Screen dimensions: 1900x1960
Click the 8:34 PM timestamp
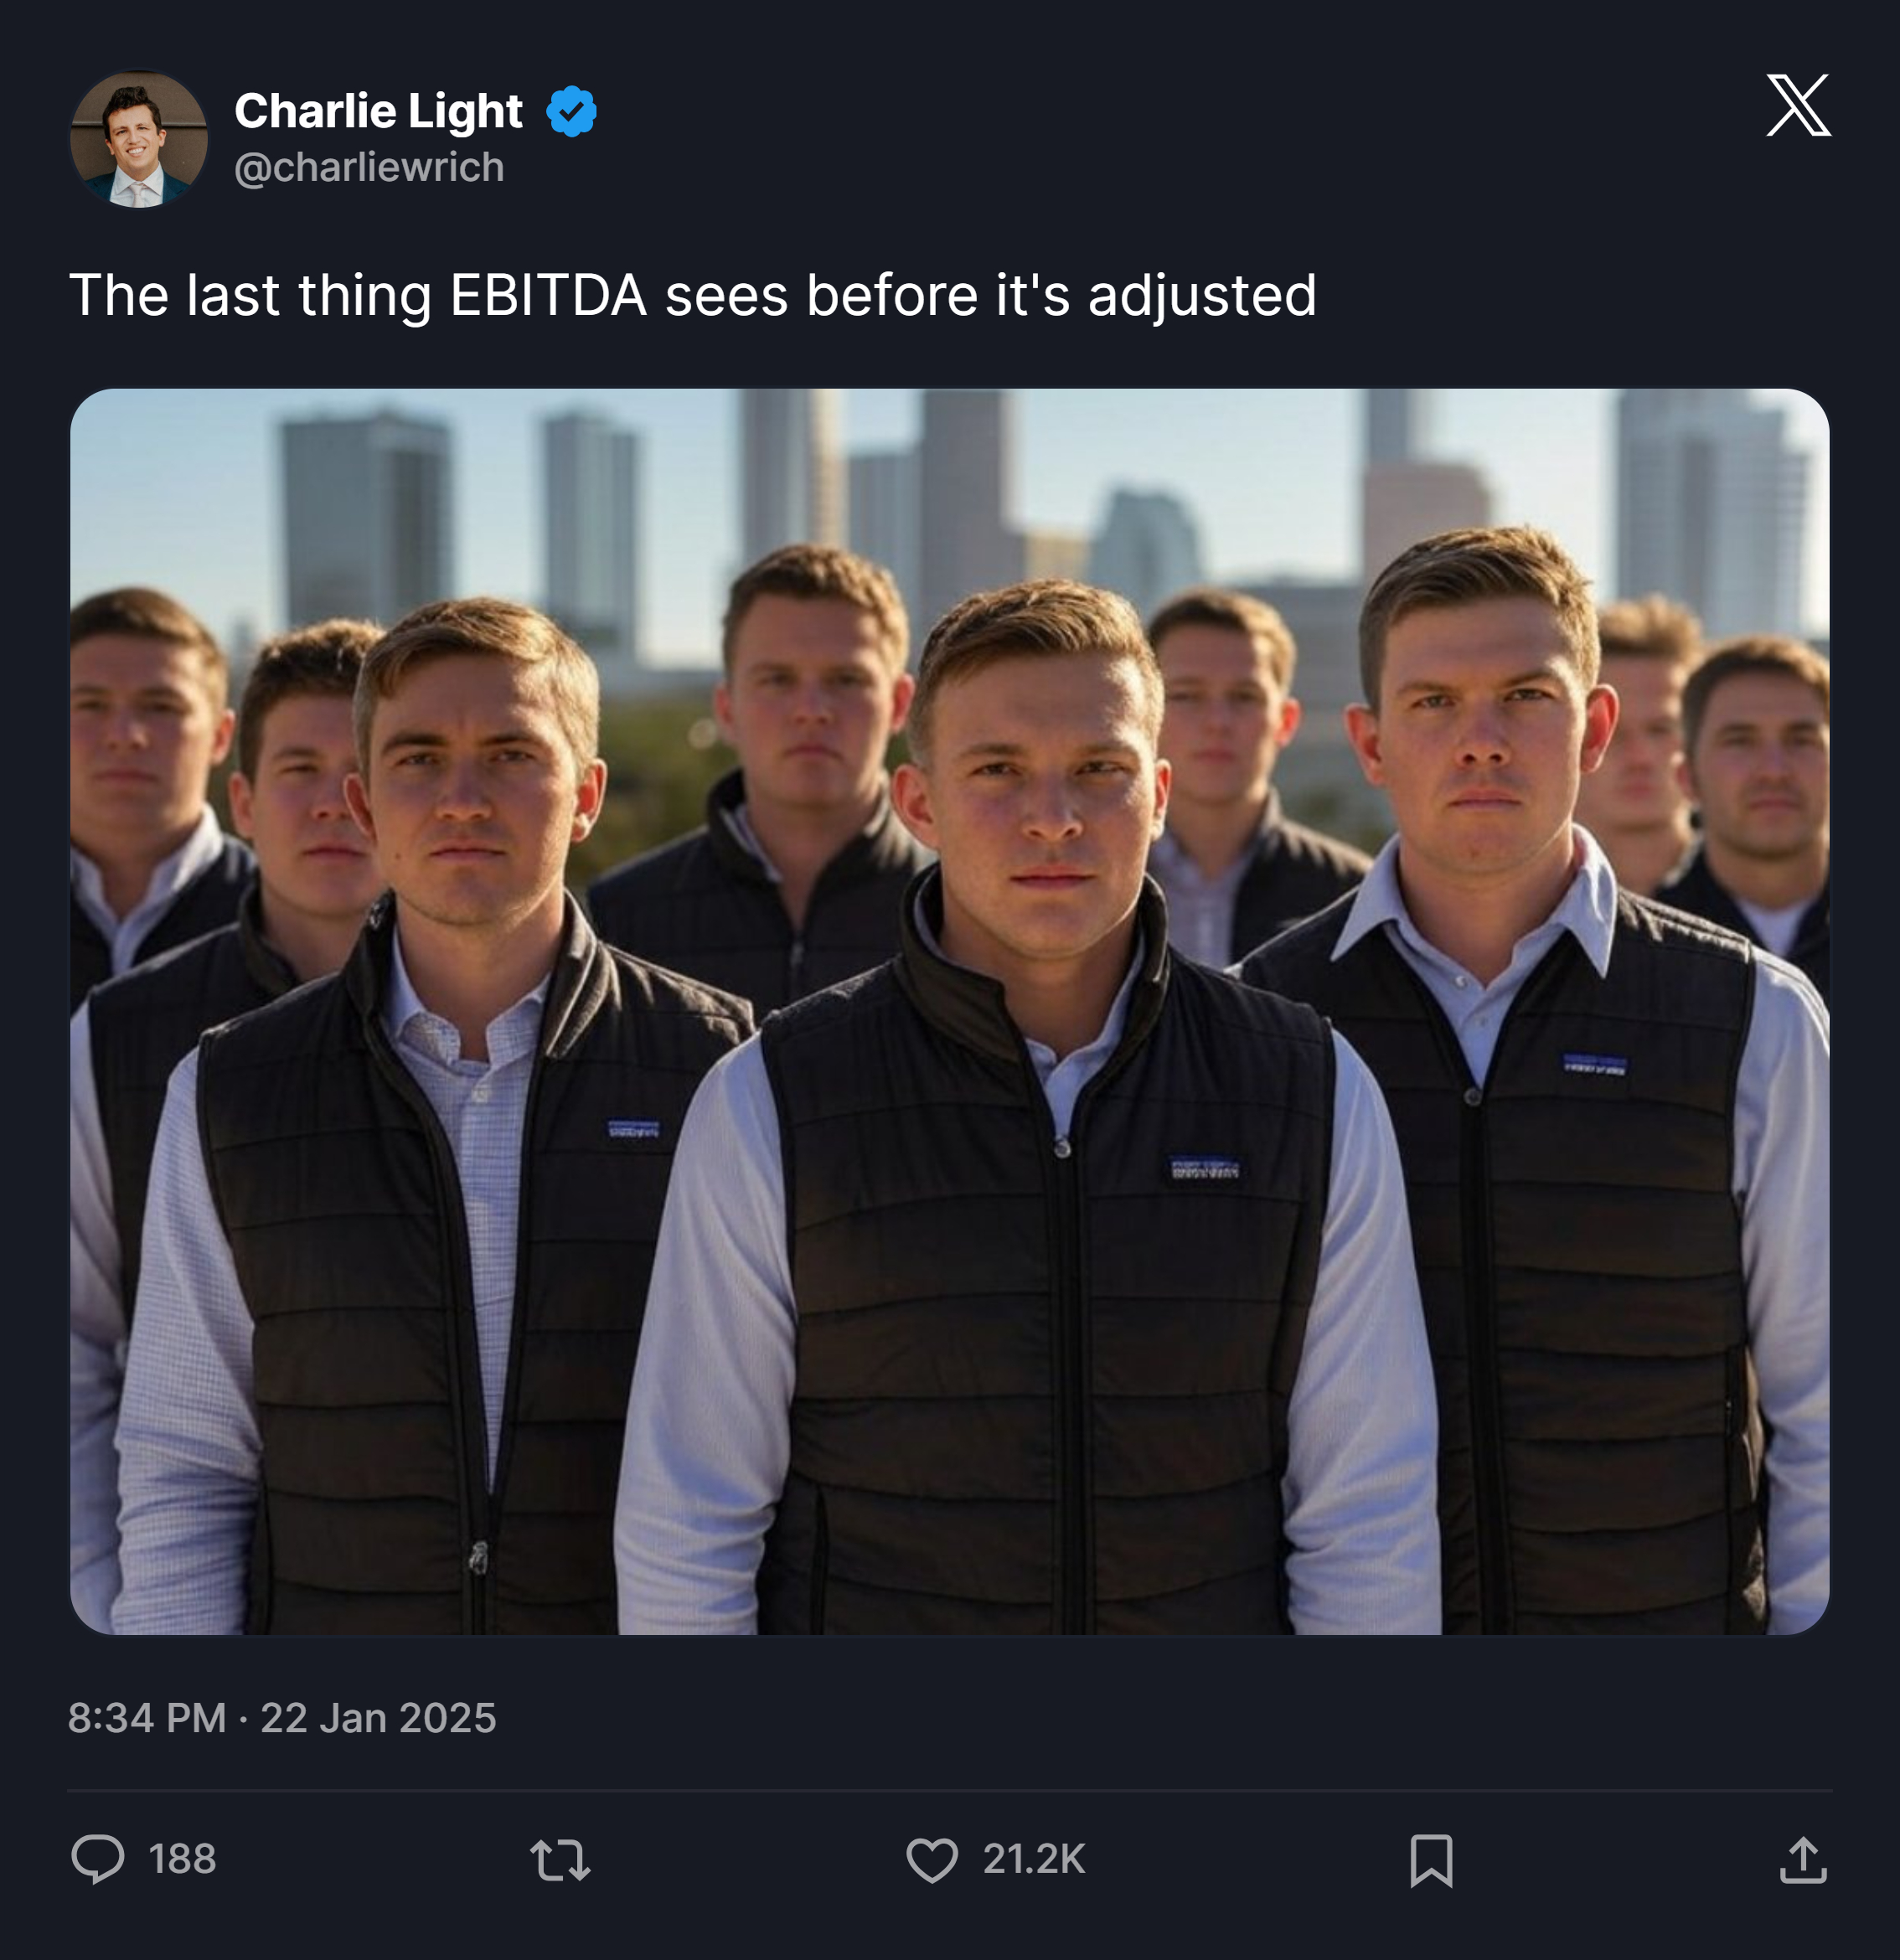coord(147,1718)
